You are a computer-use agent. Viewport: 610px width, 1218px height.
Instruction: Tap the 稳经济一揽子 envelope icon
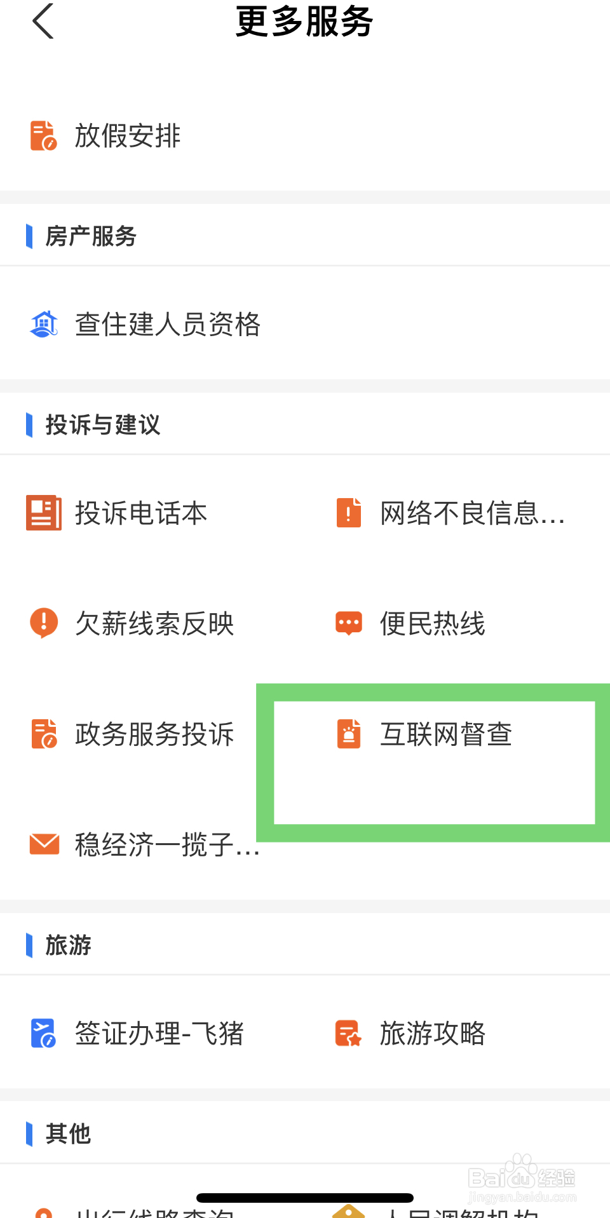[44, 844]
